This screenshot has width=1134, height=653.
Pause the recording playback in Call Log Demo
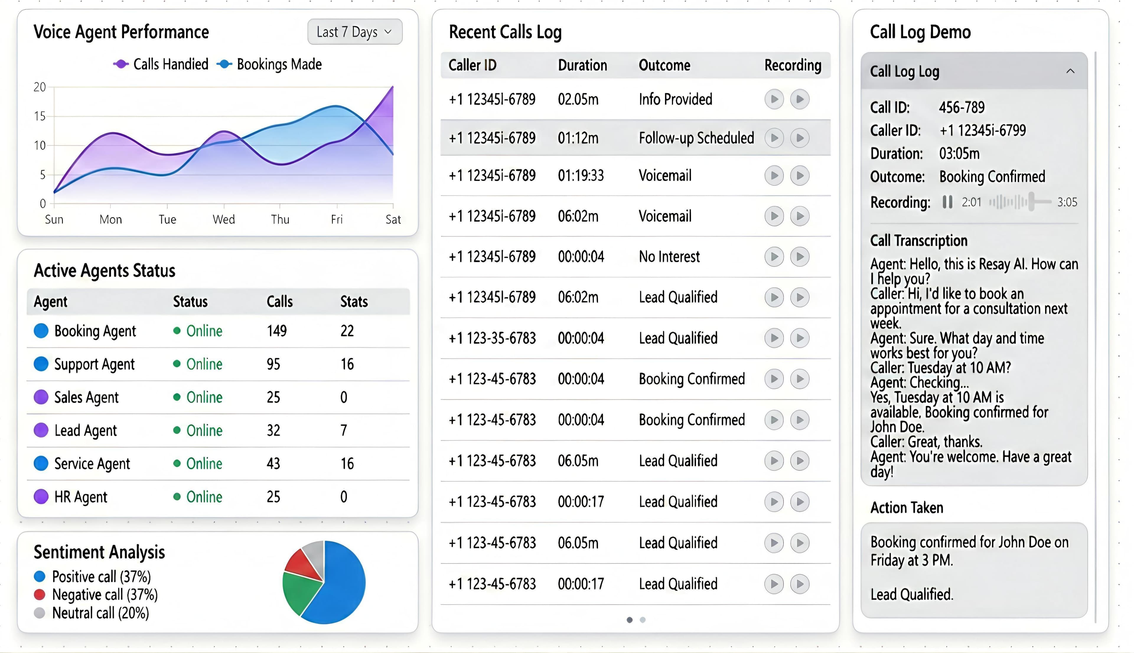[x=947, y=202]
